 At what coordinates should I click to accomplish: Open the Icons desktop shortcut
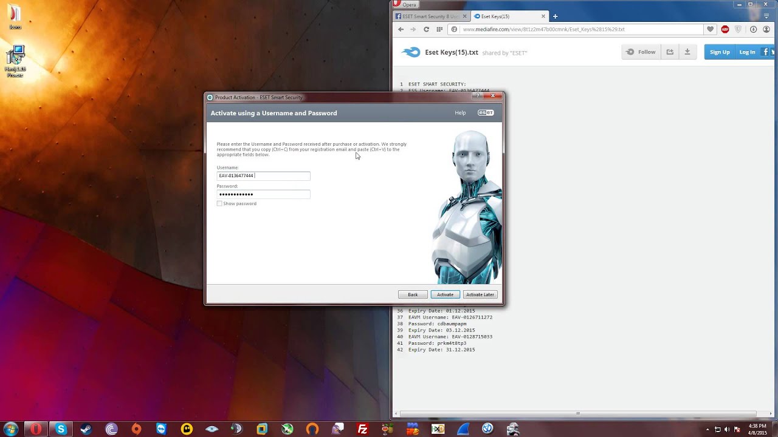(x=15, y=16)
